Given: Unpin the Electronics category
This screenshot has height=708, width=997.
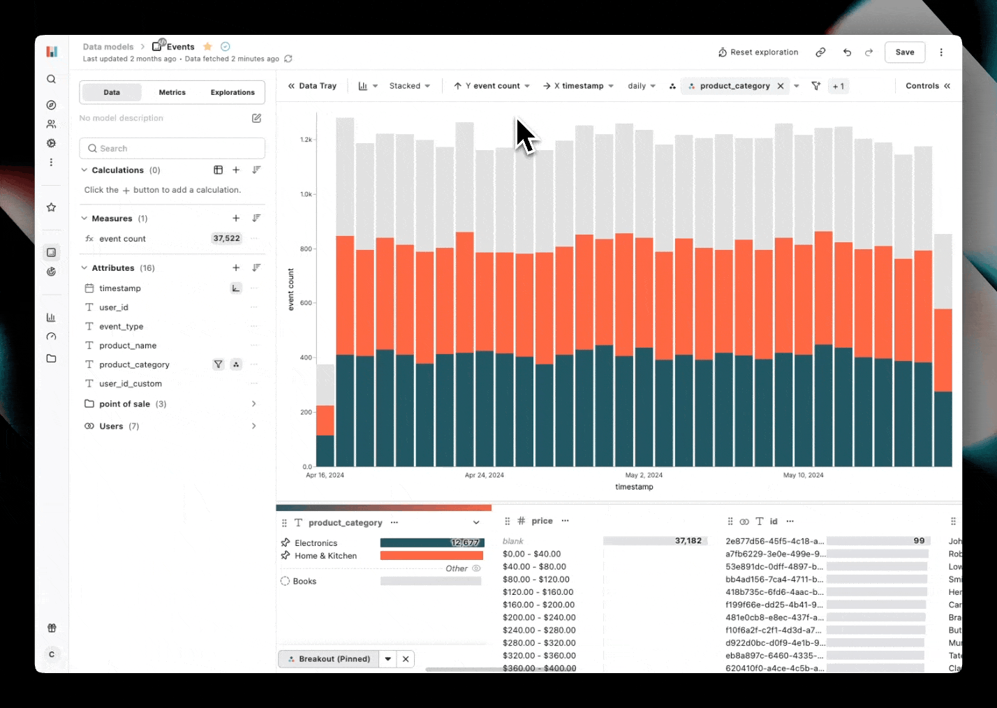Looking at the screenshot, I should coord(285,543).
